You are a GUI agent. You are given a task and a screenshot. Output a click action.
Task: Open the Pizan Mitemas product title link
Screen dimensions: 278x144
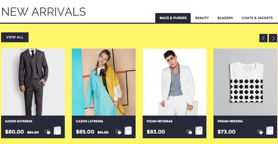tap(159, 121)
